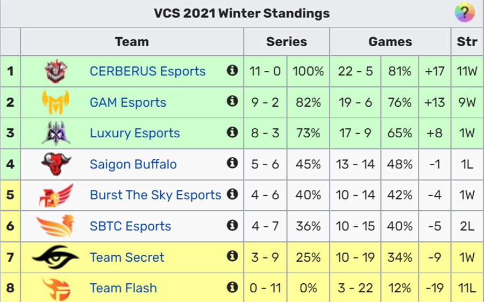Viewport: 484px width, 302px height.
Task: Click the Team Secret eye logo
Action: (56, 257)
